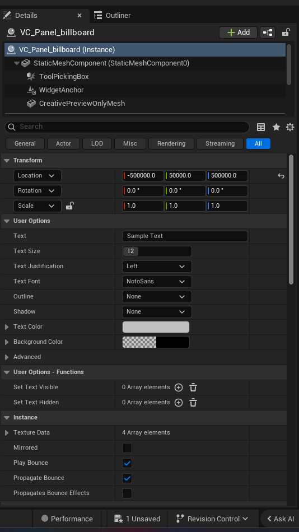This screenshot has width=299, height=532.
Task: Add element to Set Text Hidden
Action: tap(179, 403)
